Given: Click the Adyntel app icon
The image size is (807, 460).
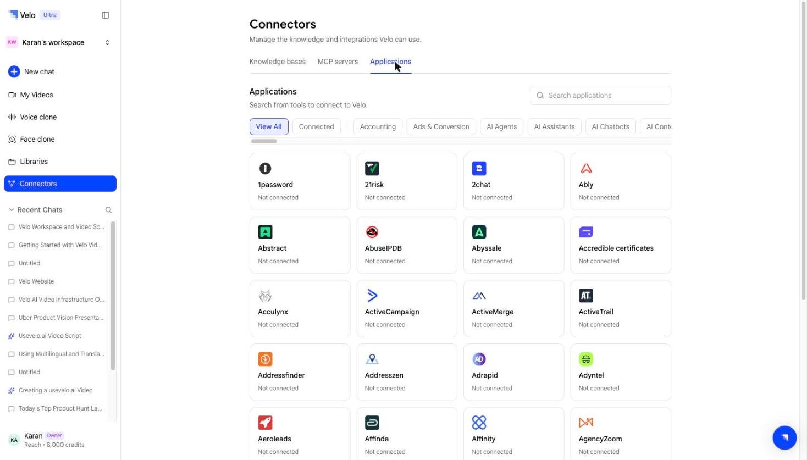Looking at the screenshot, I should pyautogui.click(x=586, y=359).
